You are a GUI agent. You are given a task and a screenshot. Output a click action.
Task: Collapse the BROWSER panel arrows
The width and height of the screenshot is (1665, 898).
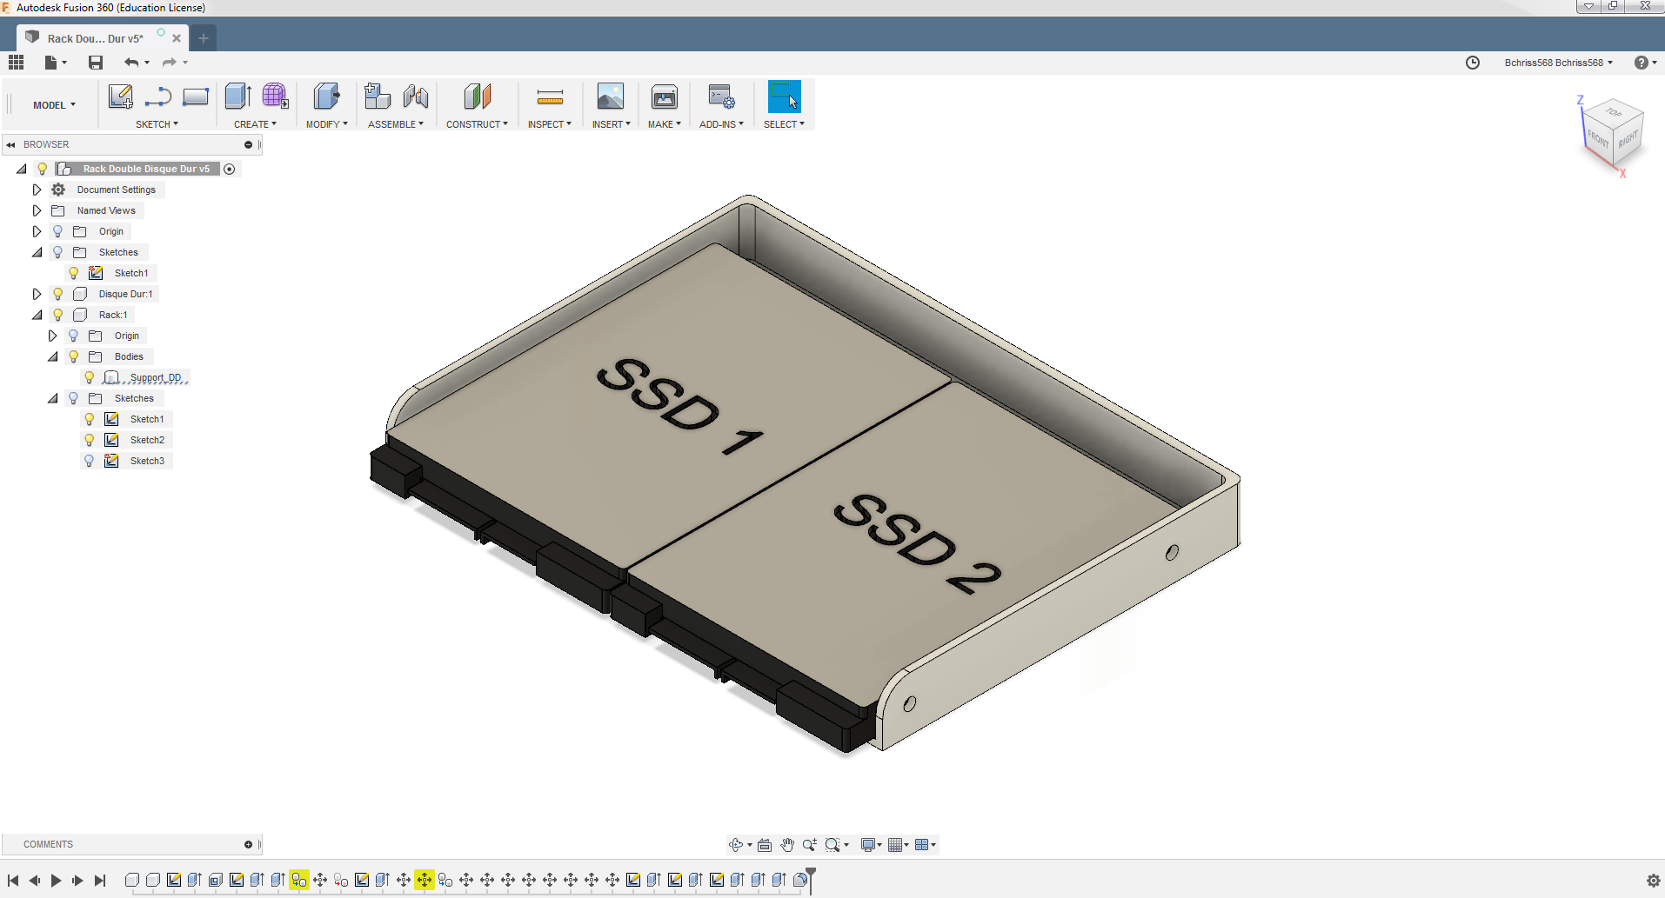pos(11,145)
